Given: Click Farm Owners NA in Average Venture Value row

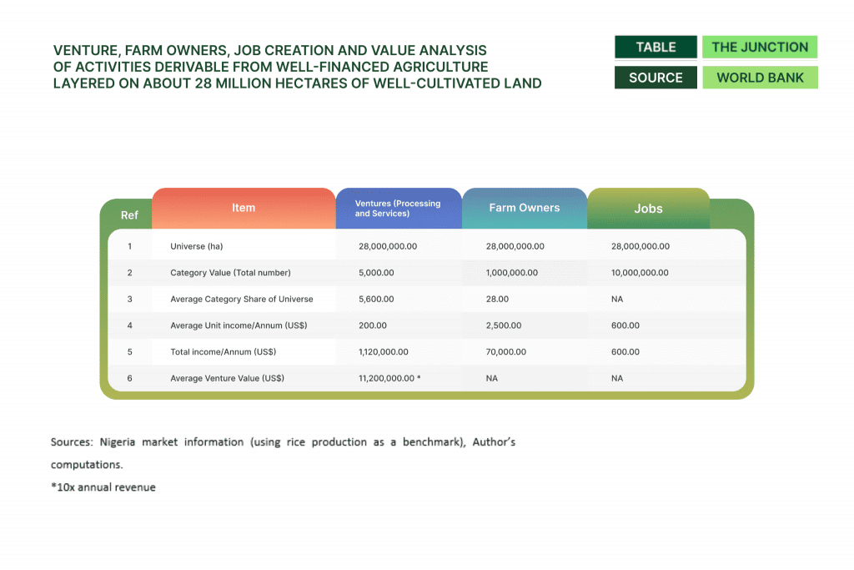Looking at the screenshot, I should 492,378.
